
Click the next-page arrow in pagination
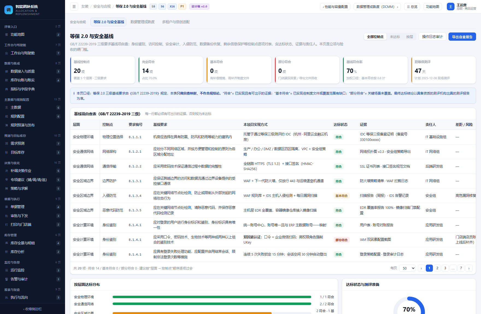469,268
